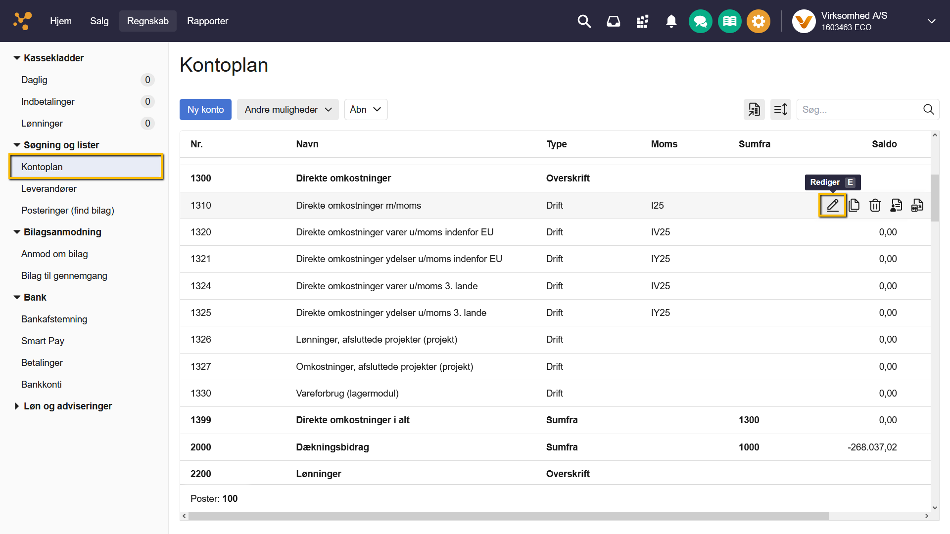Open the Andre muligheder dropdown

[x=288, y=109]
